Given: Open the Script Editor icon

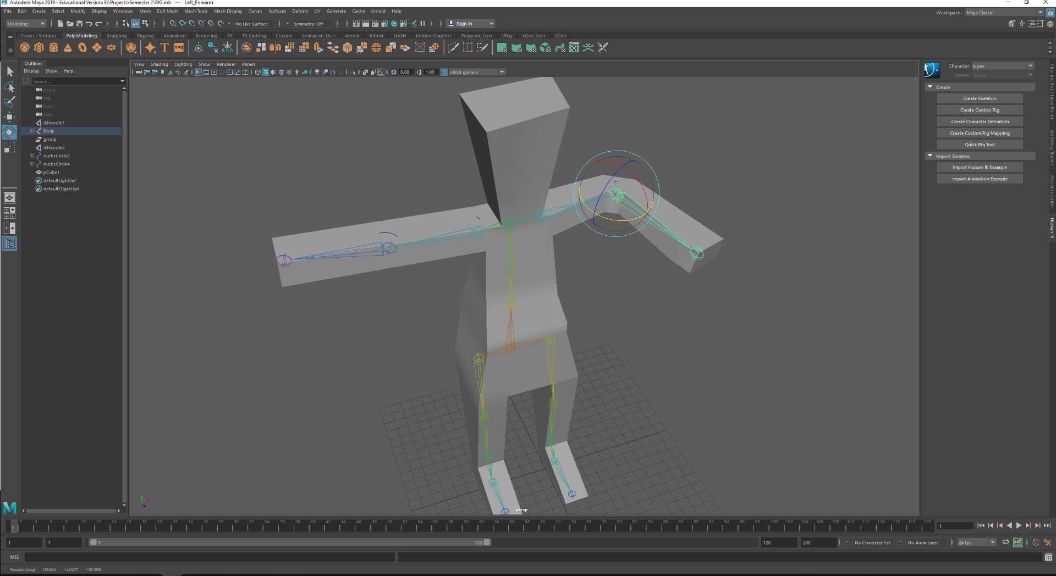Looking at the screenshot, I should pyautogui.click(x=1048, y=557).
